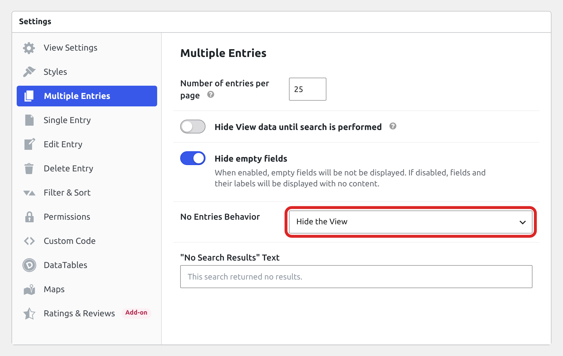The image size is (563, 356).
Task: Click the Delete Entry trash icon
Action: [29, 169]
